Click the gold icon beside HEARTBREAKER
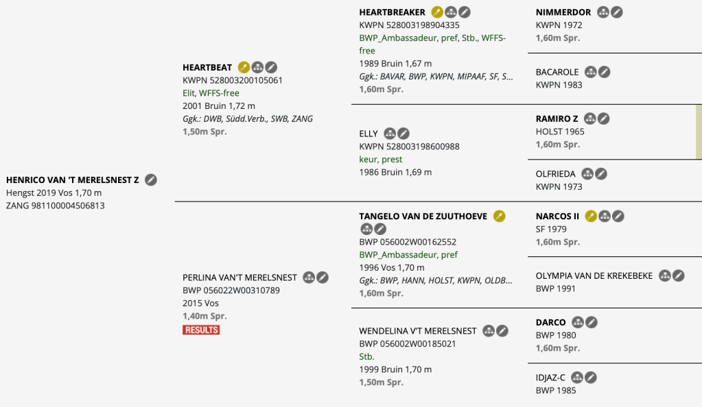This screenshot has width=702, height=407. pyautogui.click(x=437, y=12)
